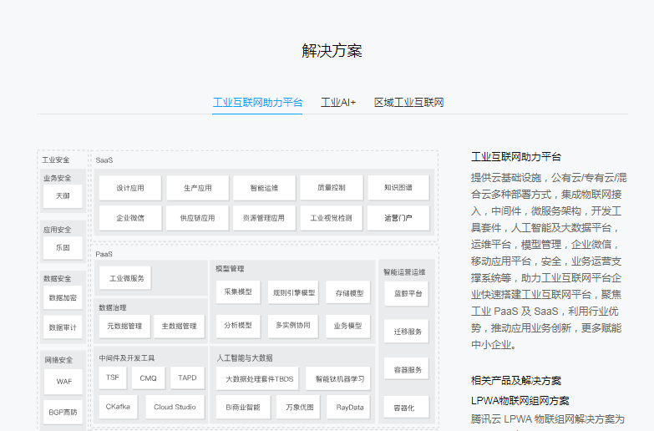Click the 资源管理应用 box
Screen dimensions: 654x431
(264, 218)
